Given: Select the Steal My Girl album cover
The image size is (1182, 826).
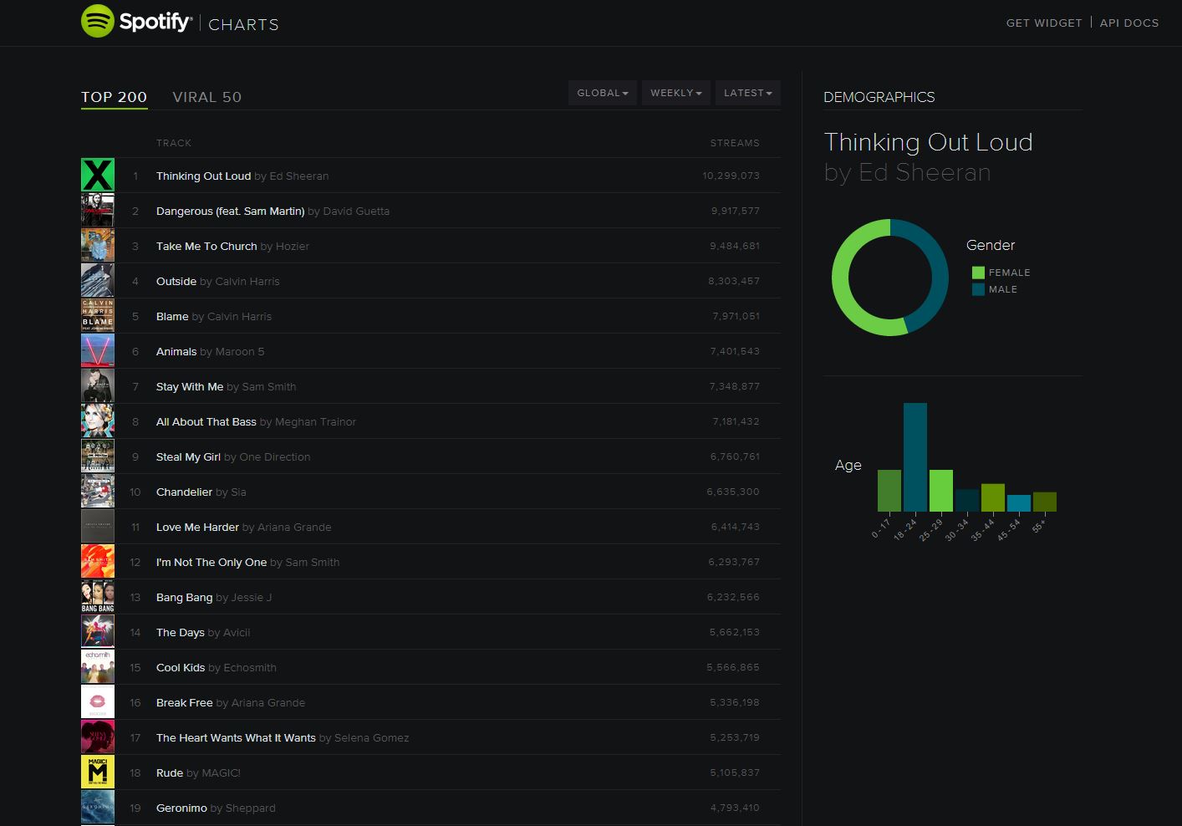Looking at the screenshot, I should click(98, 456).
